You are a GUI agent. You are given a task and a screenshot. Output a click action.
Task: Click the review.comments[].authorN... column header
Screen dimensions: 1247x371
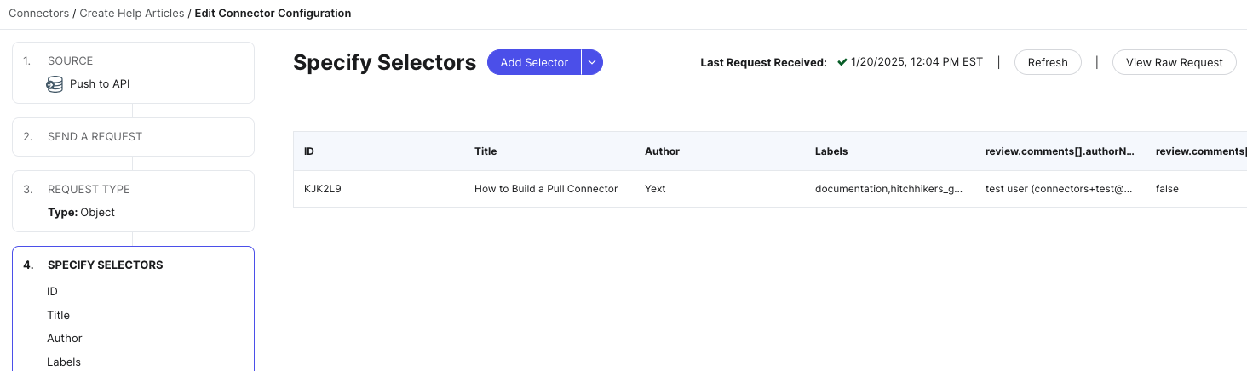click(1060, 151)
